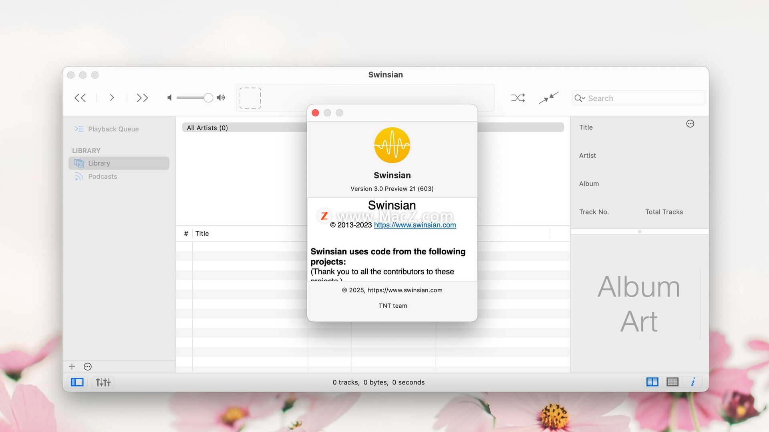
Task: Click the Track No. field
Action: [594, 212]
